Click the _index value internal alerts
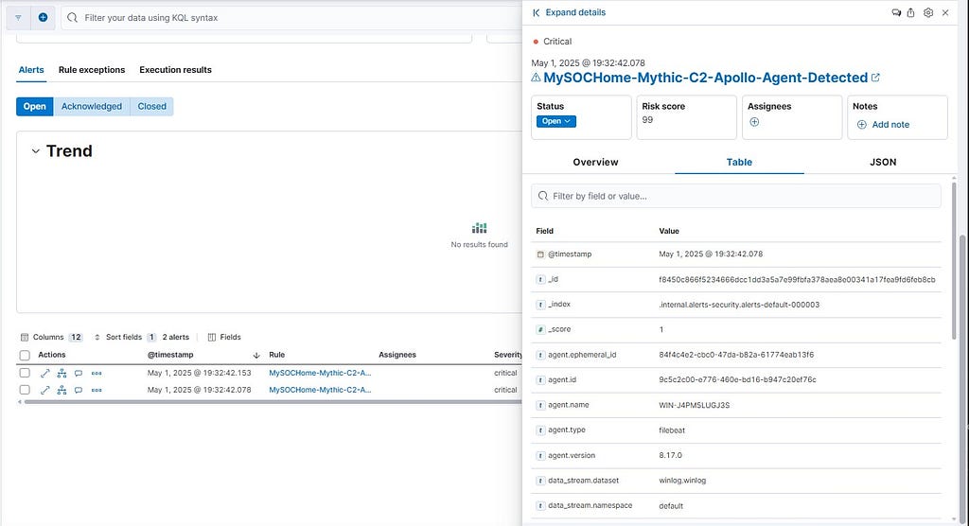 coord(739,305)
